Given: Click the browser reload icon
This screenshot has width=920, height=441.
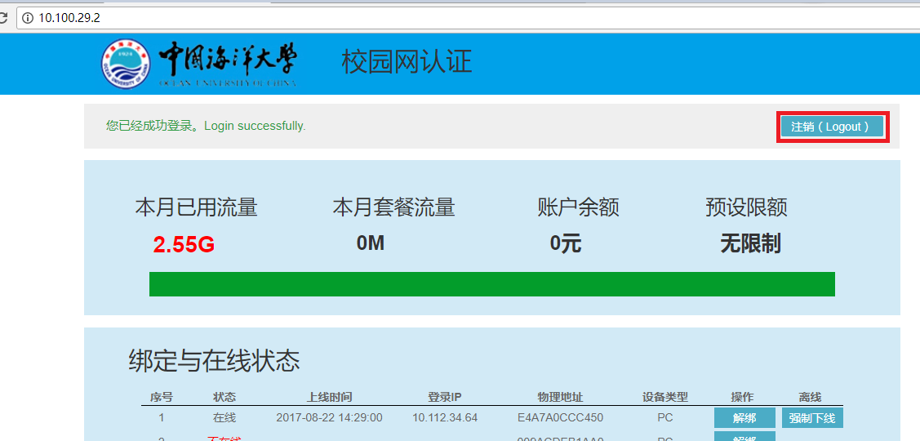Looking at the screenshot, I should [3, 17].
